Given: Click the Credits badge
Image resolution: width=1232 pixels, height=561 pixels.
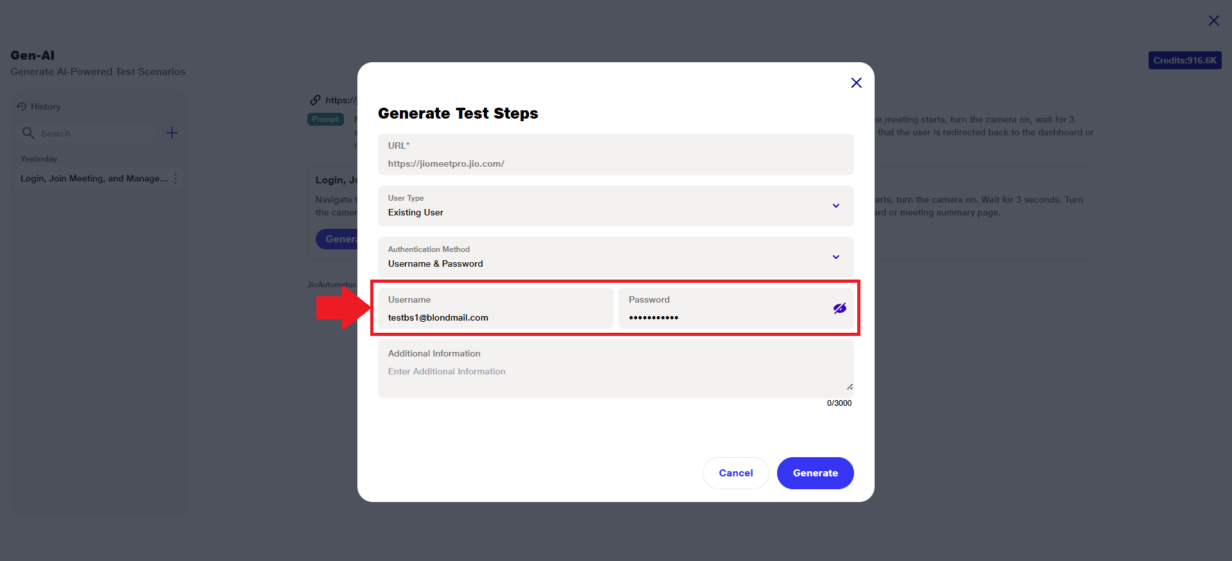Looking at the screenshot, I should pyautogui.click(x=1185, y=60).
